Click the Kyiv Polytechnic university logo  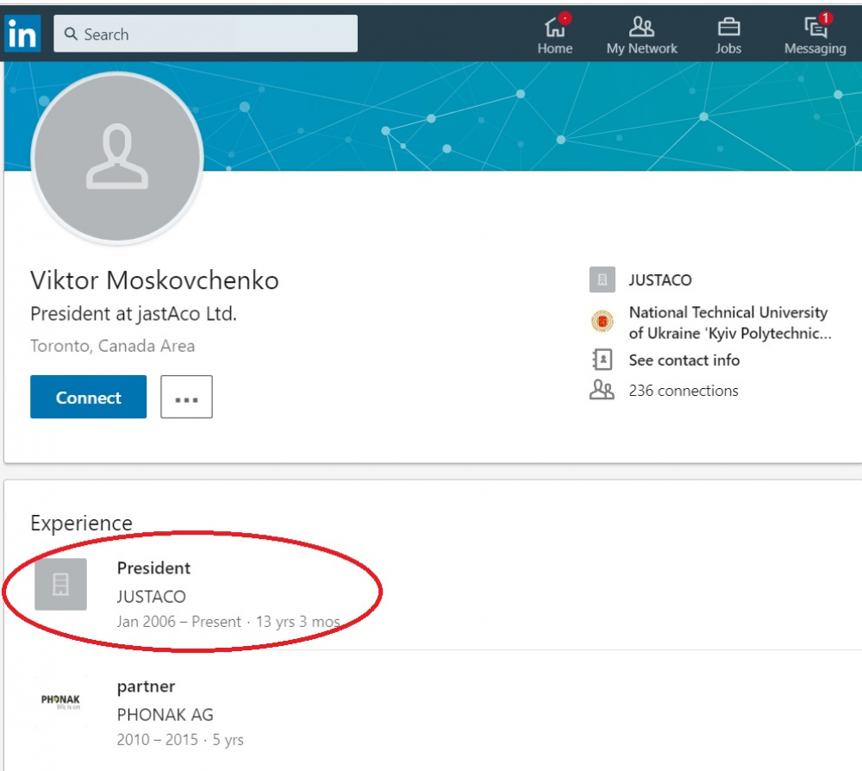point(603,322)
